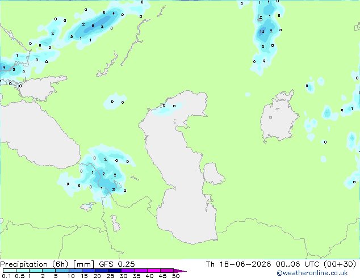Click the legend label "0.1"

point(7,276)
